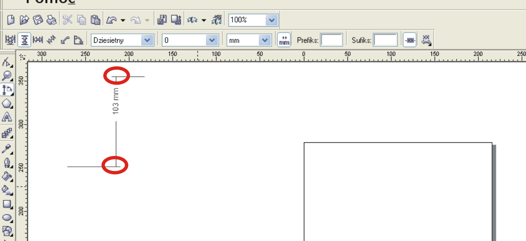Open the 100% zoom level dropdown

(x=272, y=20)
